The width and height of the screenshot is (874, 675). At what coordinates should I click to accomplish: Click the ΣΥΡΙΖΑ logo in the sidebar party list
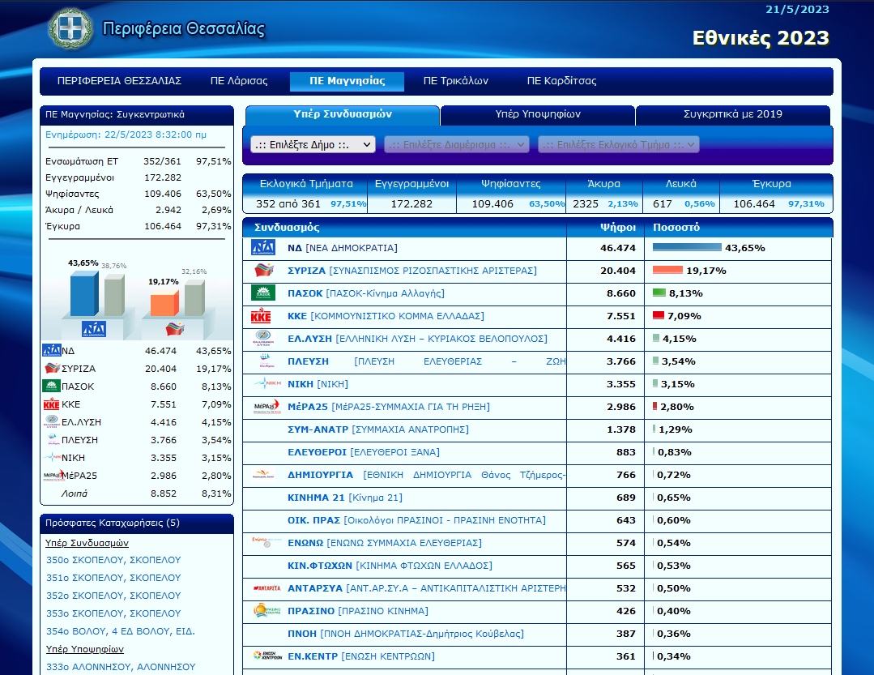pyautogui.click(x=53, y=369)
